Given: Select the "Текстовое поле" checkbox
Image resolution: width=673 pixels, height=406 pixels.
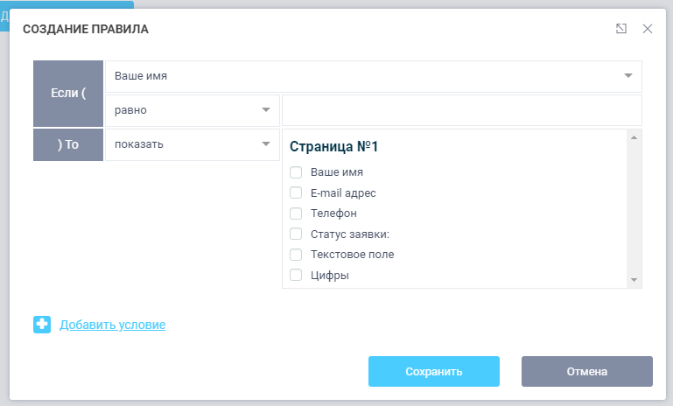Looking at the screenshot, I should click(296, 254).
